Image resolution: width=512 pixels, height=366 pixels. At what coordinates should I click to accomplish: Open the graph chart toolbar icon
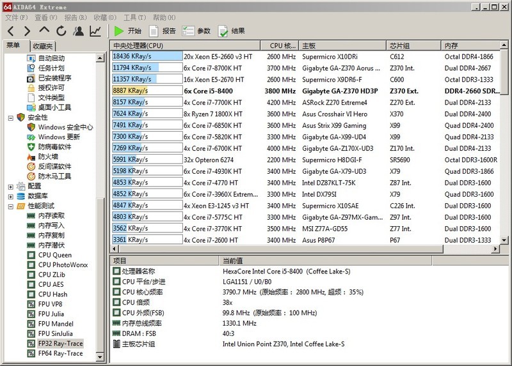click(x=95, y=31)
